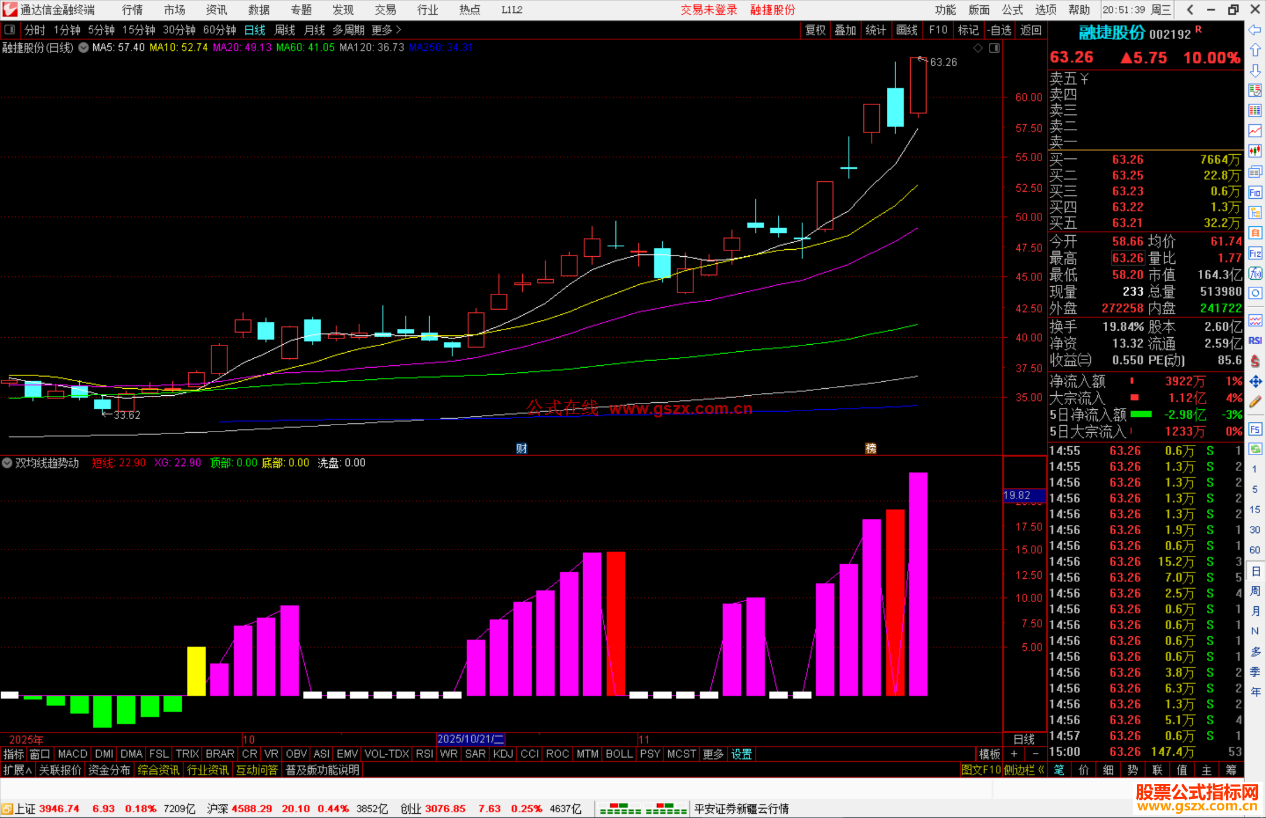Select the pencil drawing tool icon
Viewport: 1266px width, 818px height.
coord(1255,402)
